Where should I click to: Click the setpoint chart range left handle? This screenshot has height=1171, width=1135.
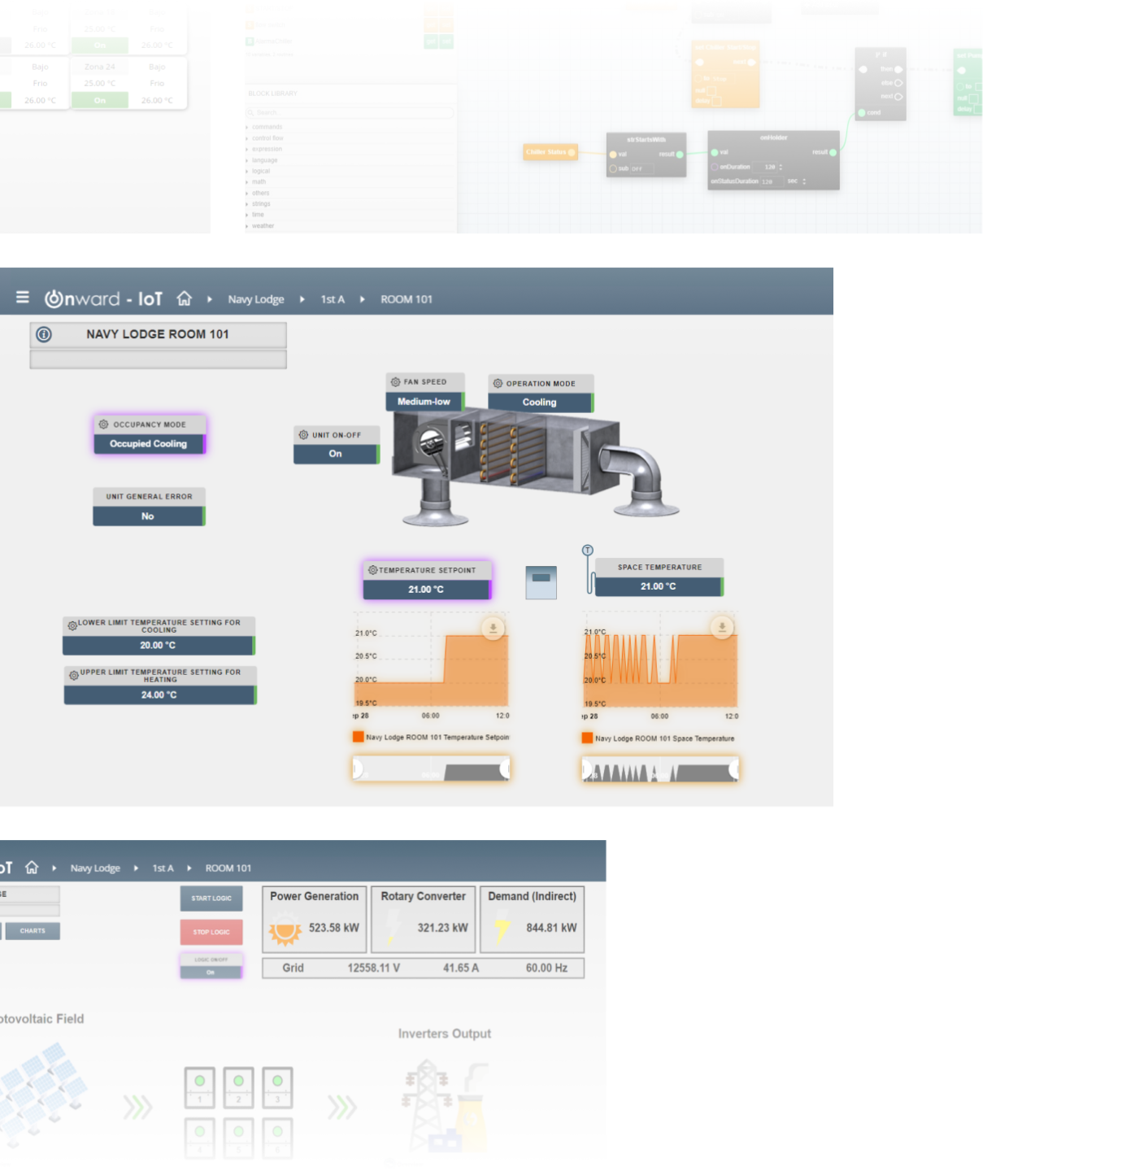[x=357, y=768]
